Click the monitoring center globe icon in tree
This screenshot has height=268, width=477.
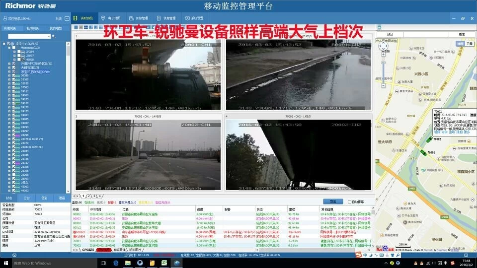click(x=12, y=44)
